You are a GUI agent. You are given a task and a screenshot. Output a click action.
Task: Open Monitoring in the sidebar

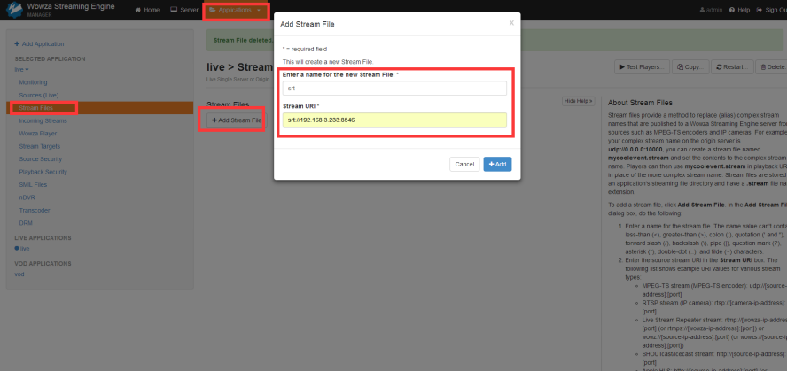coord(33,82)
